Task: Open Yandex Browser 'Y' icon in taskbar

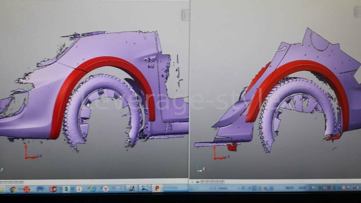Action: point(106,189)
